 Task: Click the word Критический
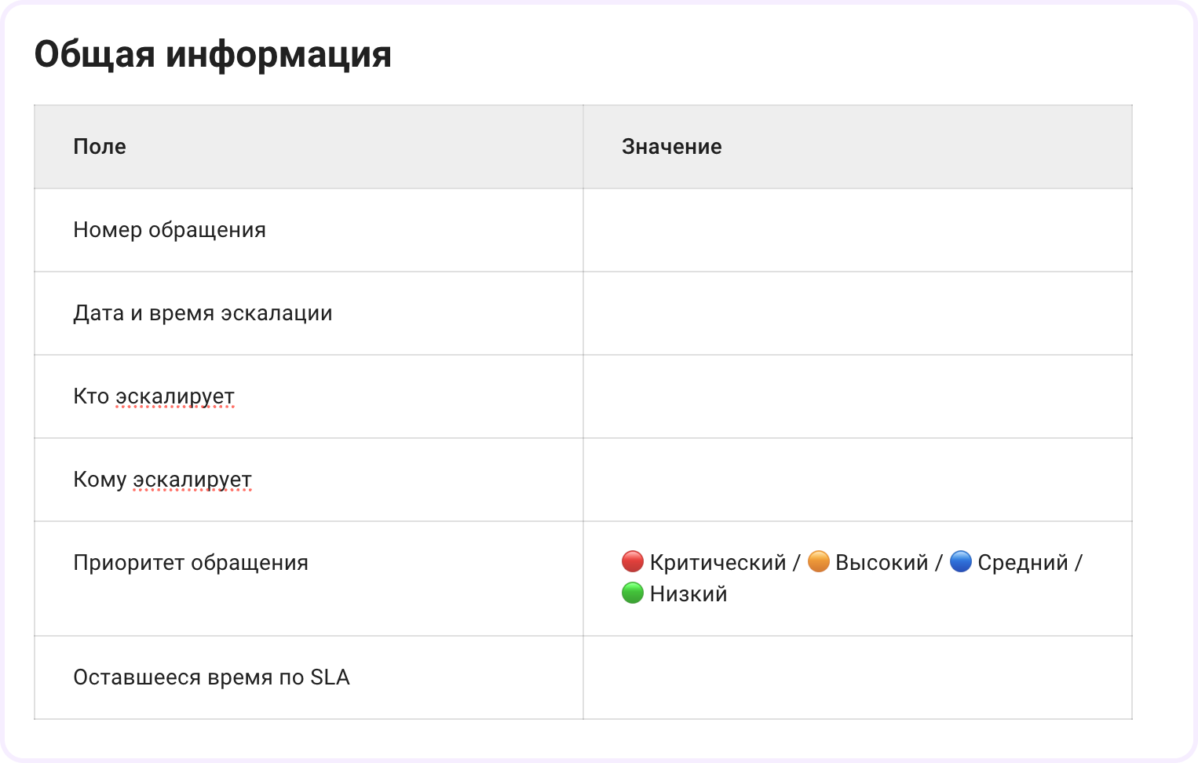pyautogui.click(x=718, y=563)
